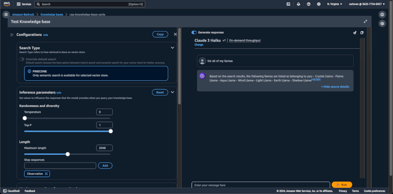The height and width of the screenshot is (194, 393).
Task: Open the N. Virginia region dropdown
Action: pyautogui.click(x=335, y=4)
